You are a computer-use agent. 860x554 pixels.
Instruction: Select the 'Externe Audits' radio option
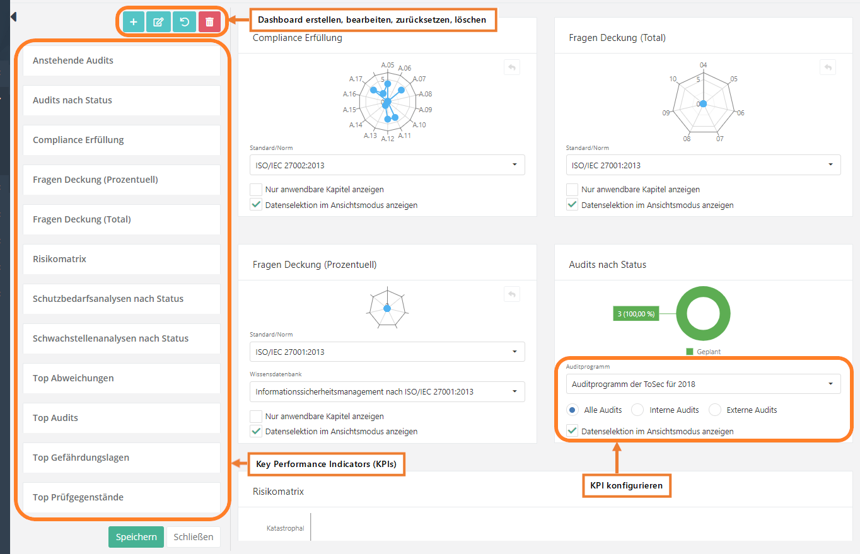pyautogui.click(x=715, y=410)
